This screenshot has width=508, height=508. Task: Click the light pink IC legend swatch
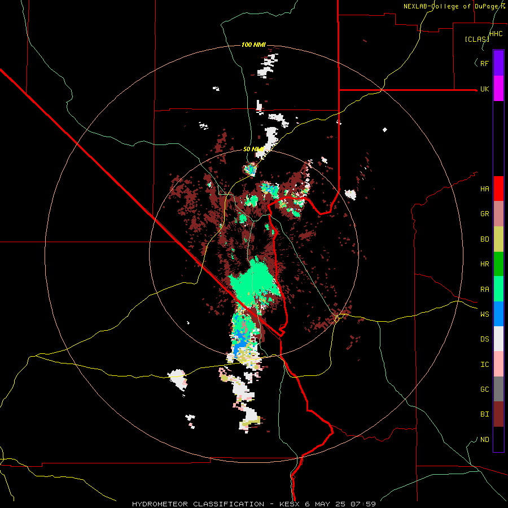[498, 364]
